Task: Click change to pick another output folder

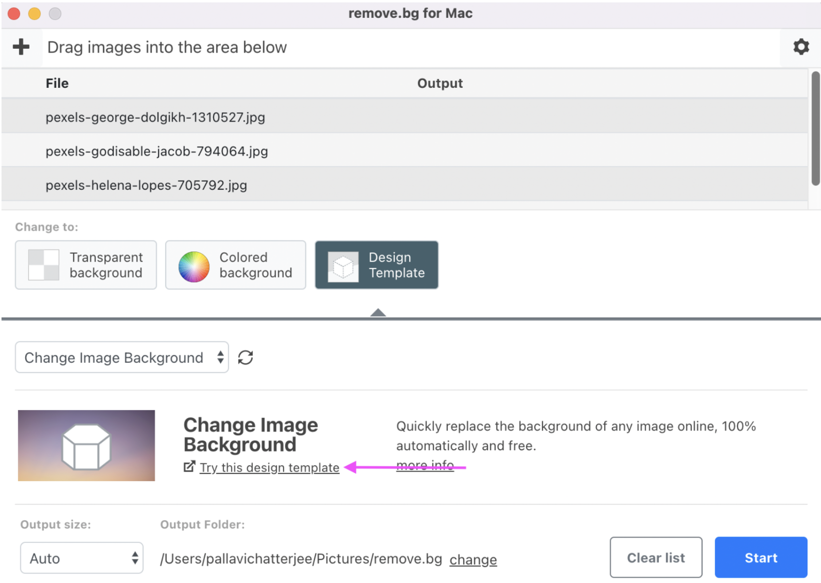Action: pyautogui.click(x=473, y=559)
